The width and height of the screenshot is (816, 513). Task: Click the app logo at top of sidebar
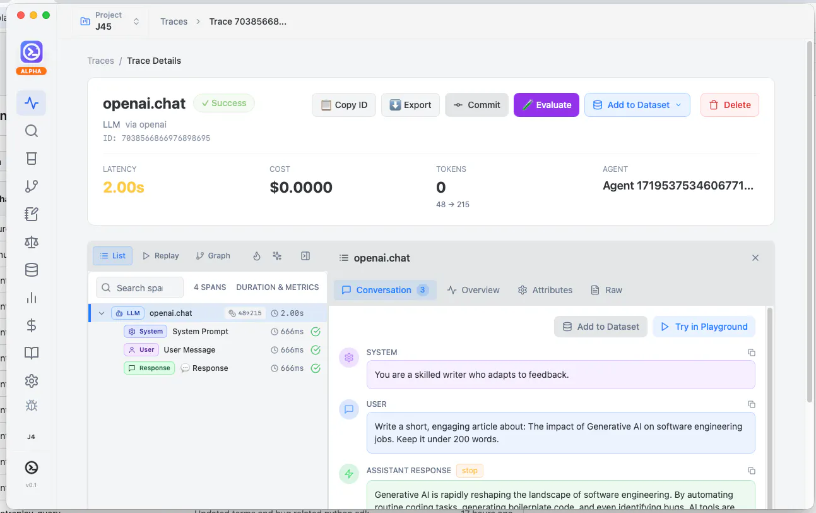click(x=32, y=52)
